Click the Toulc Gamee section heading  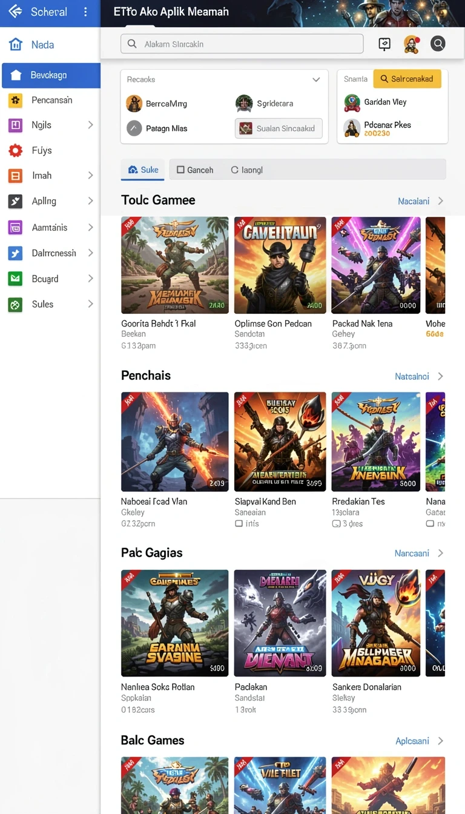click(x=158, y=200)
